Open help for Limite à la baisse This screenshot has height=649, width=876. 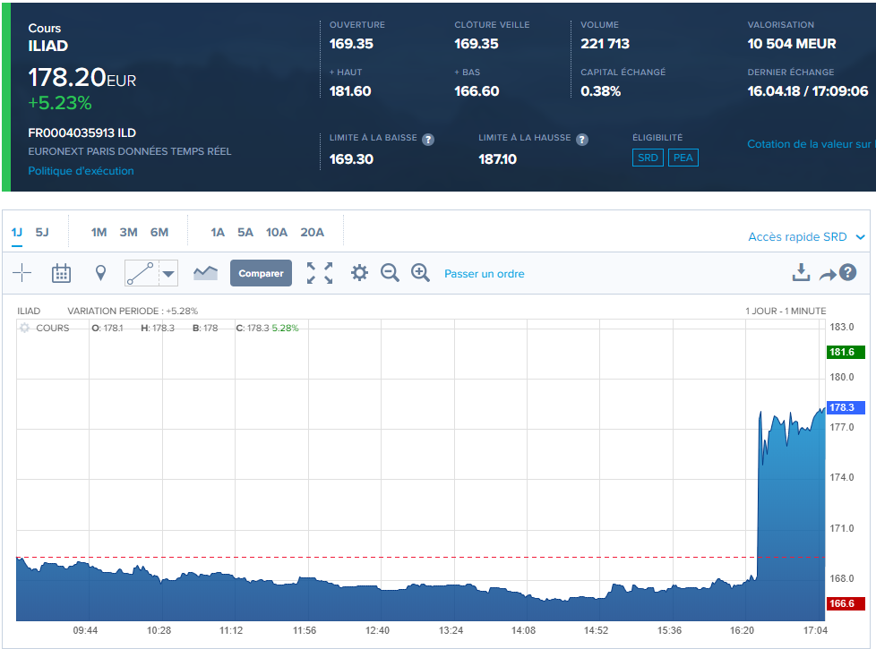pos(428,140)
